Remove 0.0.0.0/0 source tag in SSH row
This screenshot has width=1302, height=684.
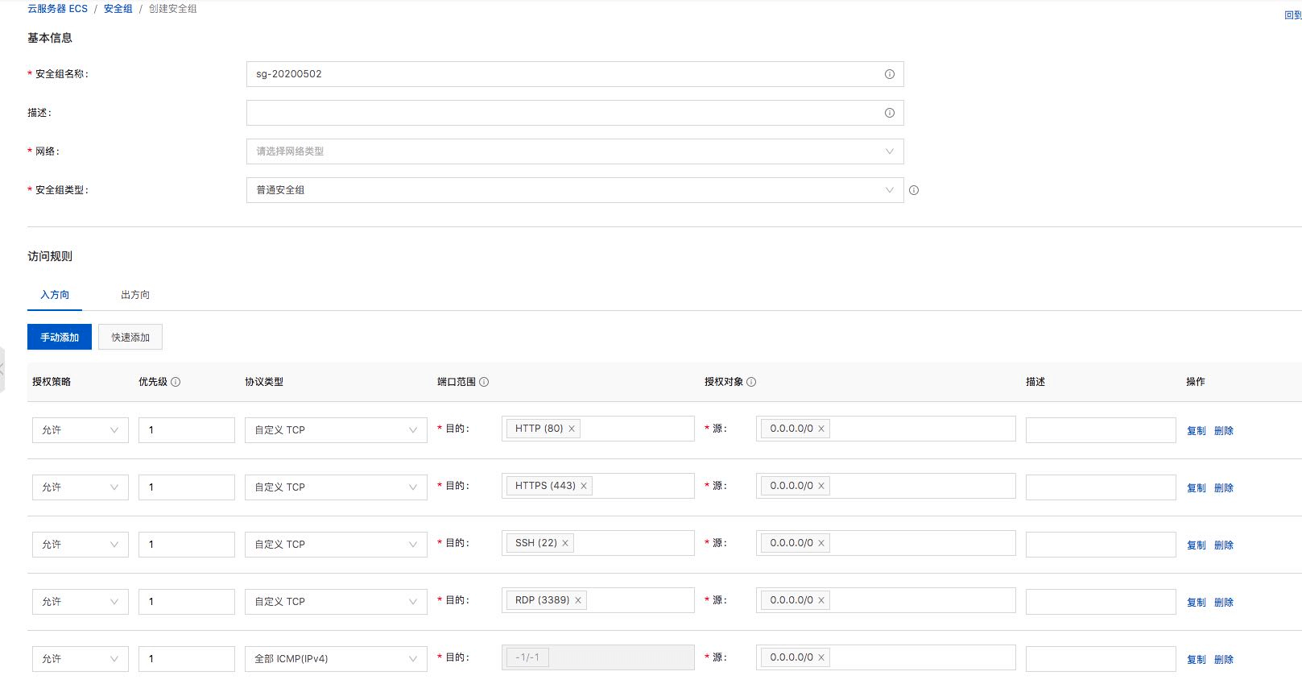coord(821,543)
